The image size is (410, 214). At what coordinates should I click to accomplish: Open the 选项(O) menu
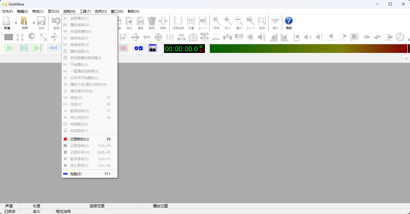coord(100,12)
